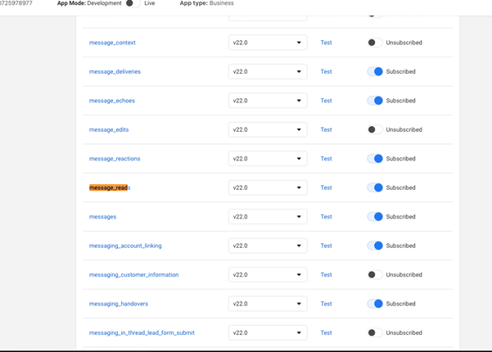Open the messaging_account_linking field link
The height and width of the screenshot is (352, 492).
coord(125,246)
